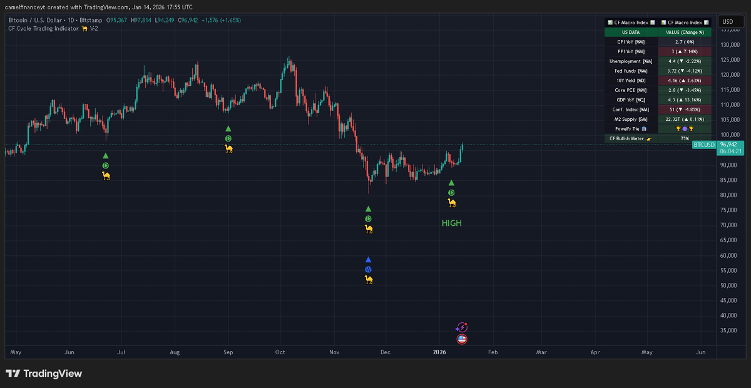Viewport: 751px width, 388px height.
Task: Click the countdown timer 06:04:21
Action: click(x=731, y=151)
